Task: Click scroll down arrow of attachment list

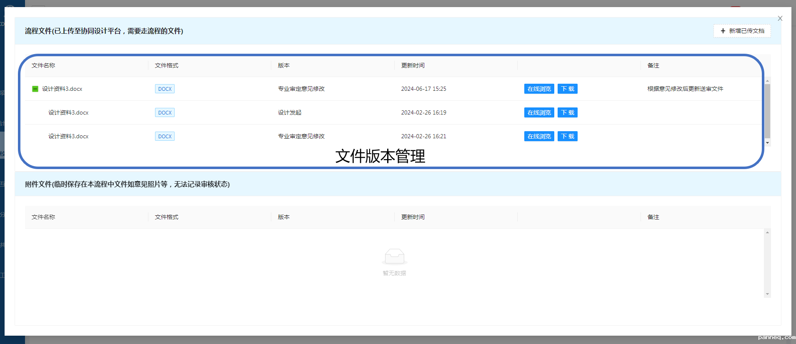Action: coord(767,294)
